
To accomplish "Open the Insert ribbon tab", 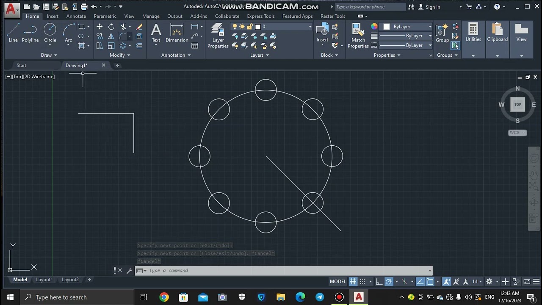I will click(x=53, y=16).
